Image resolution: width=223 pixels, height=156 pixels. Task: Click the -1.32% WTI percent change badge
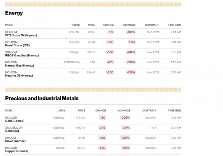coord(131,32)
